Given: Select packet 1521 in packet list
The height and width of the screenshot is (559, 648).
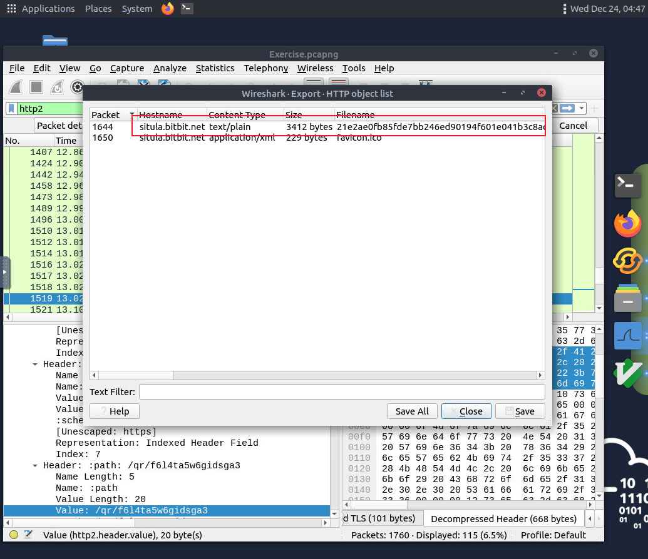Looking at the screenshot, I should click(43, 310).
